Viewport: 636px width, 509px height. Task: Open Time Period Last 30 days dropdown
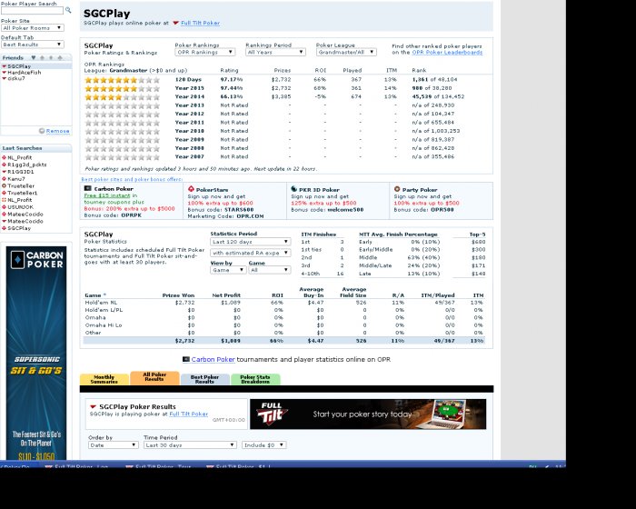190,445
